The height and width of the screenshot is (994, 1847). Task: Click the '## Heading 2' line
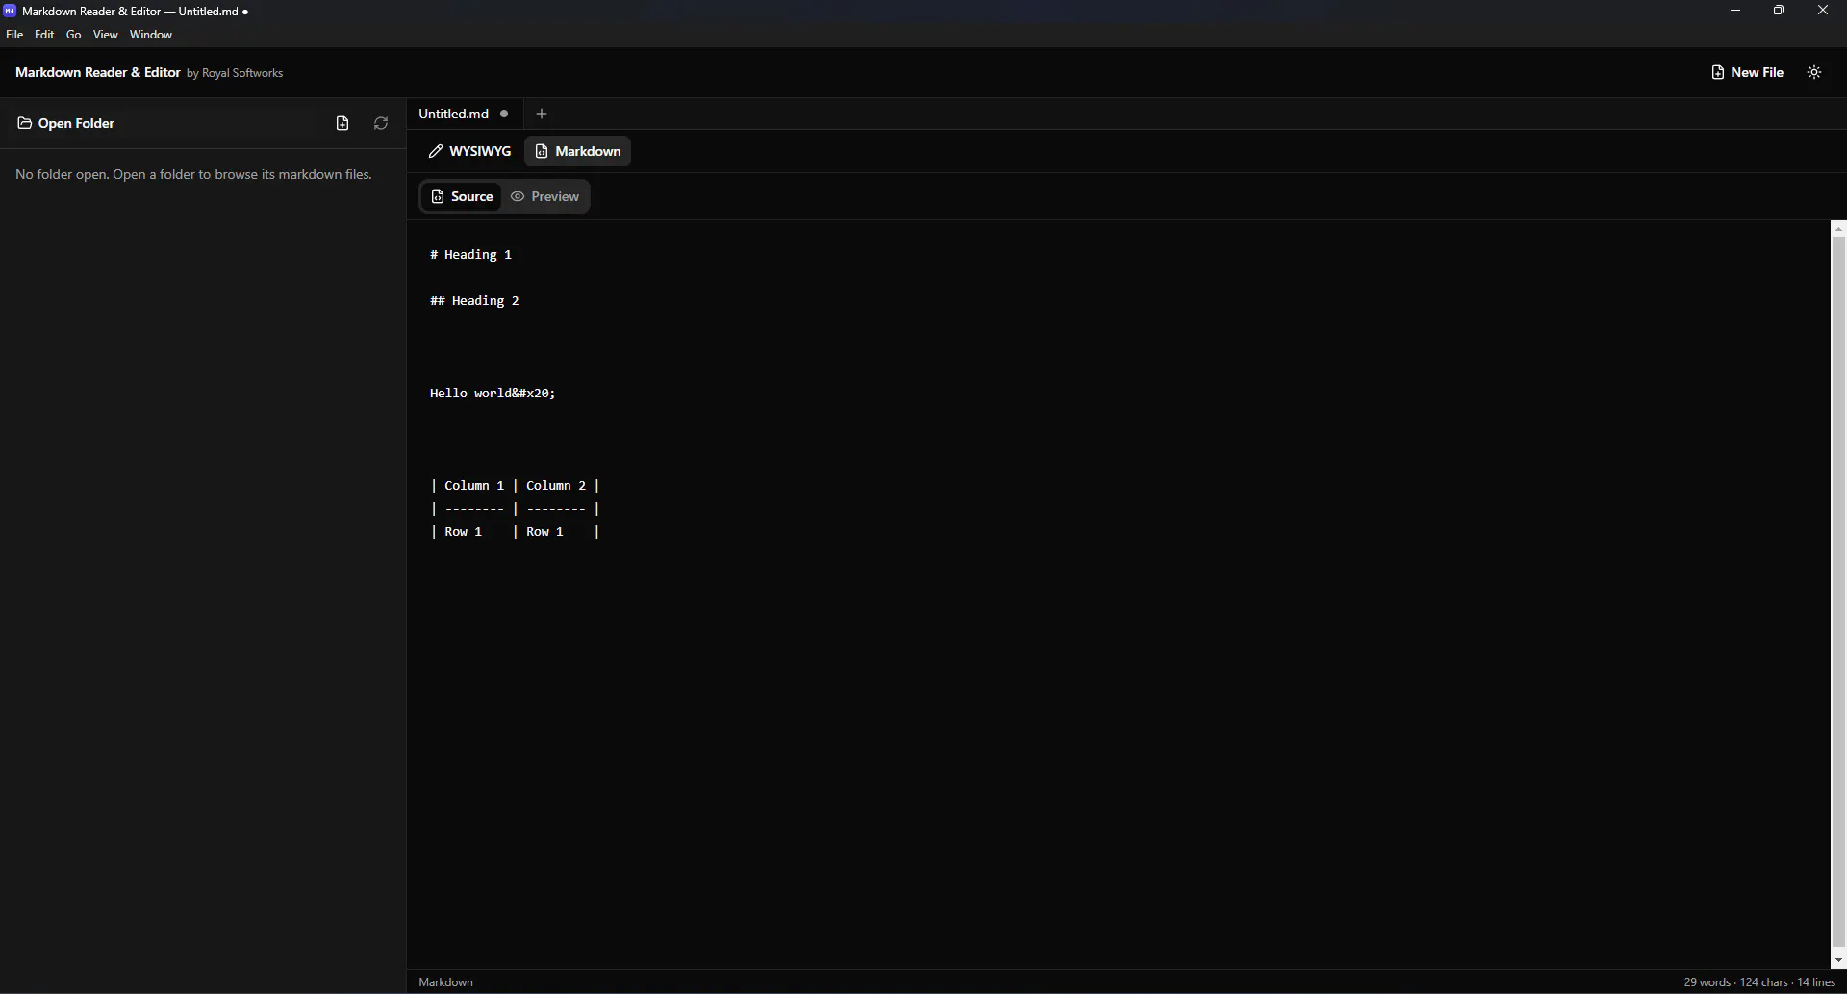click(475, 301)
